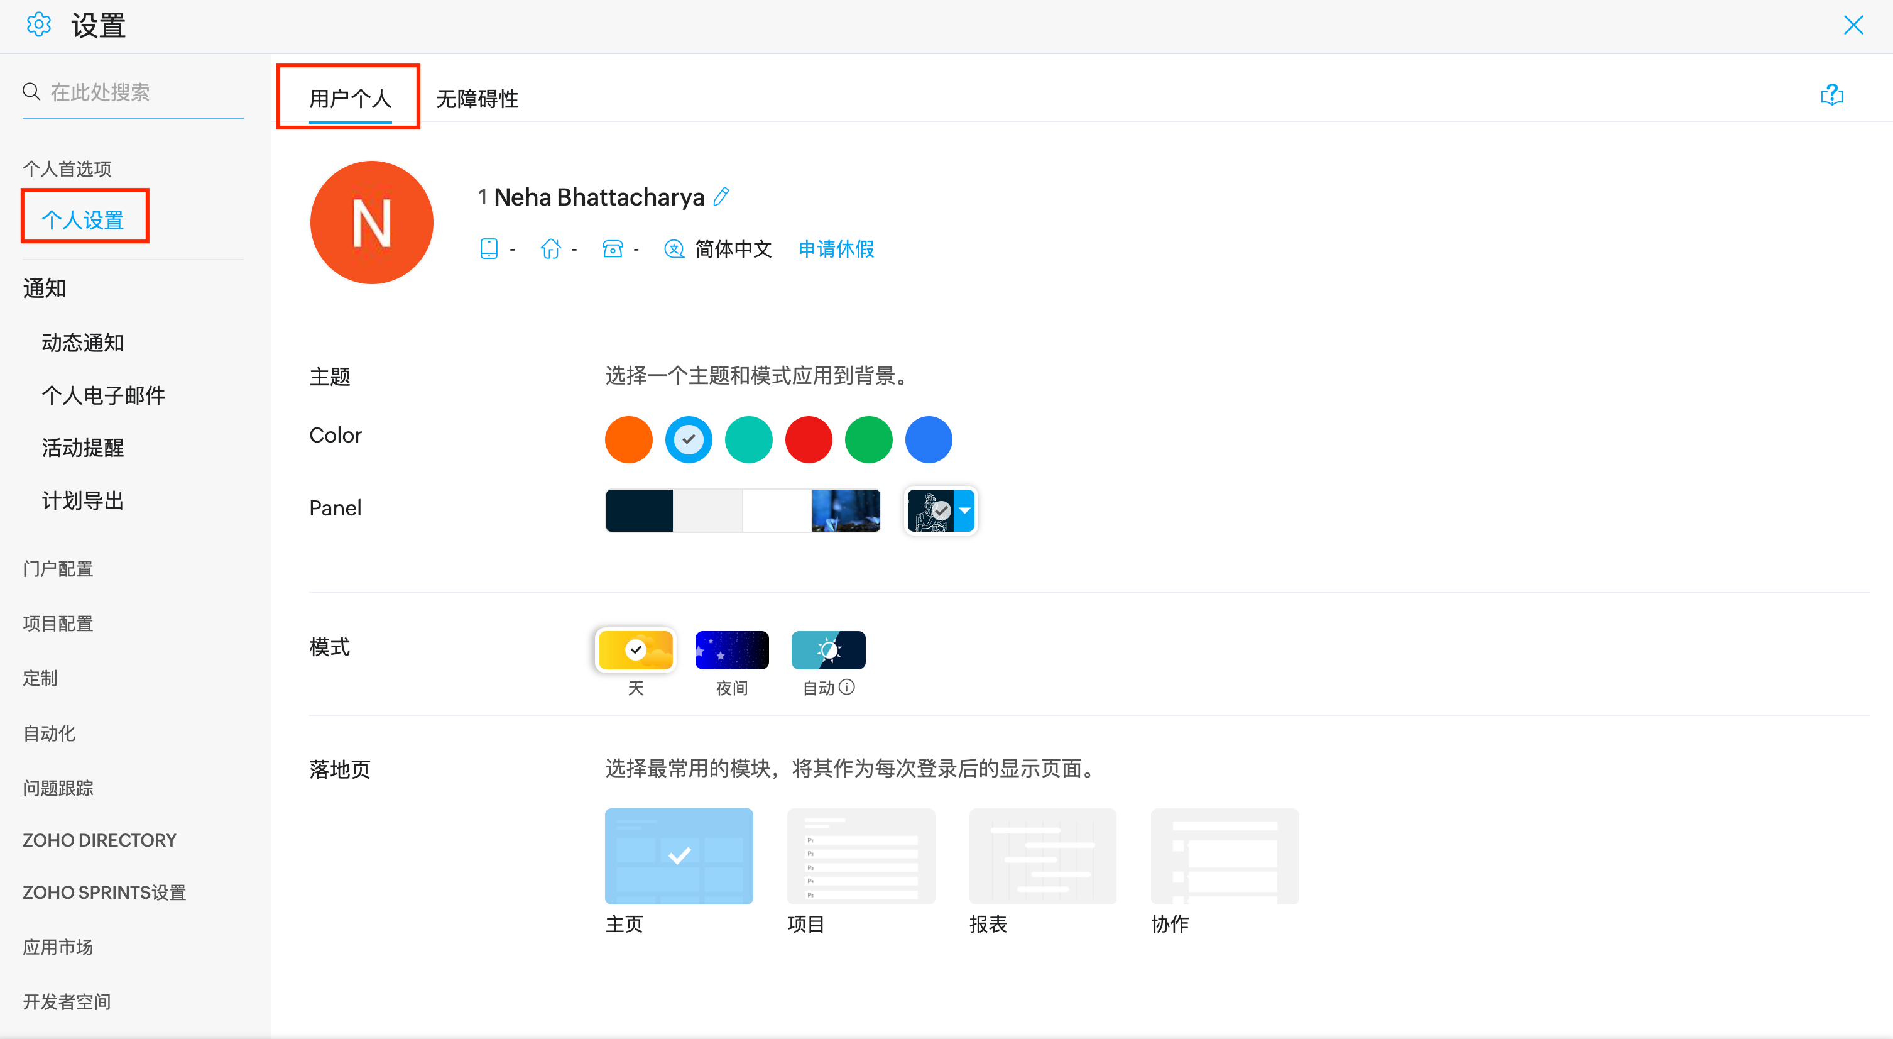The height and width of the screenshot is (1039, 1893).
Task: Open 门户配置 section in sidebar
Action: click(x=57, y=569)
